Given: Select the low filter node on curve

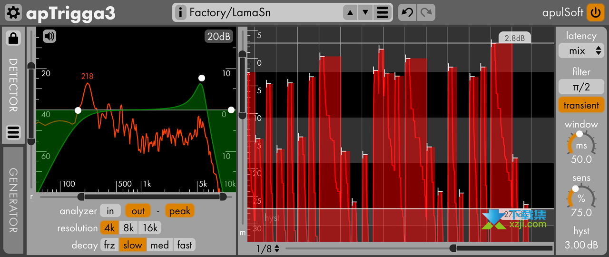Looking at the screenshot, I should coord(78,110).
